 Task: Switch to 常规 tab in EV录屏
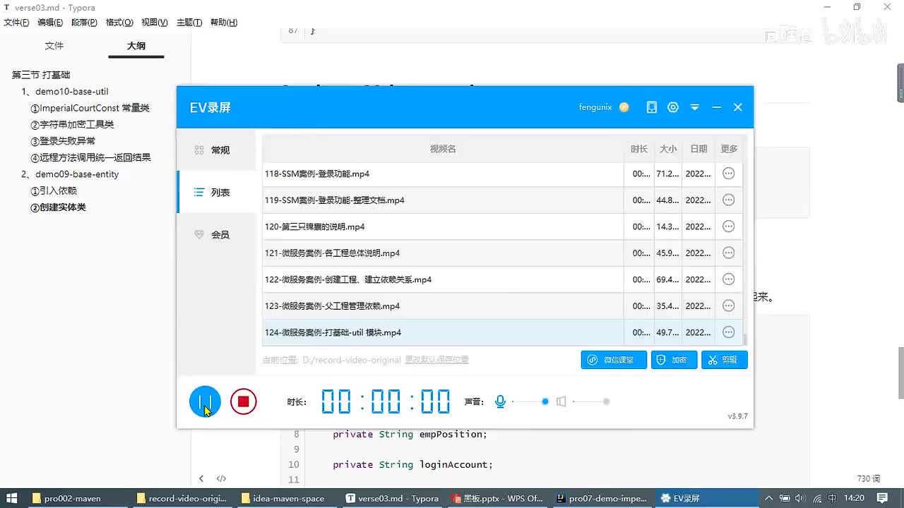click(x=216, y=150)
